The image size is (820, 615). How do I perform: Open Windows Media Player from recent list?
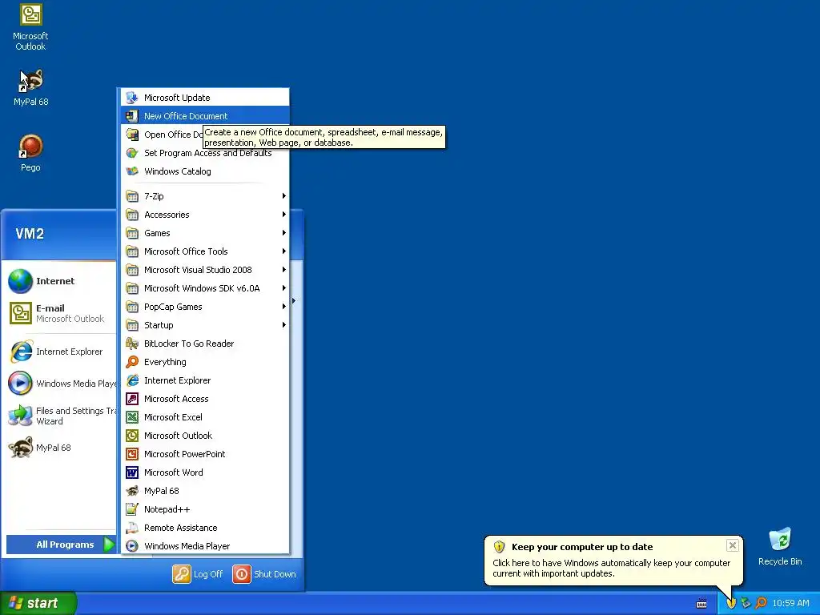(61, 384)
